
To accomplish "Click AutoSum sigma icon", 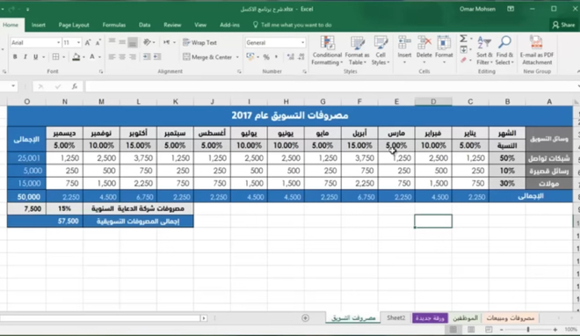I will (x=463, y=39).
